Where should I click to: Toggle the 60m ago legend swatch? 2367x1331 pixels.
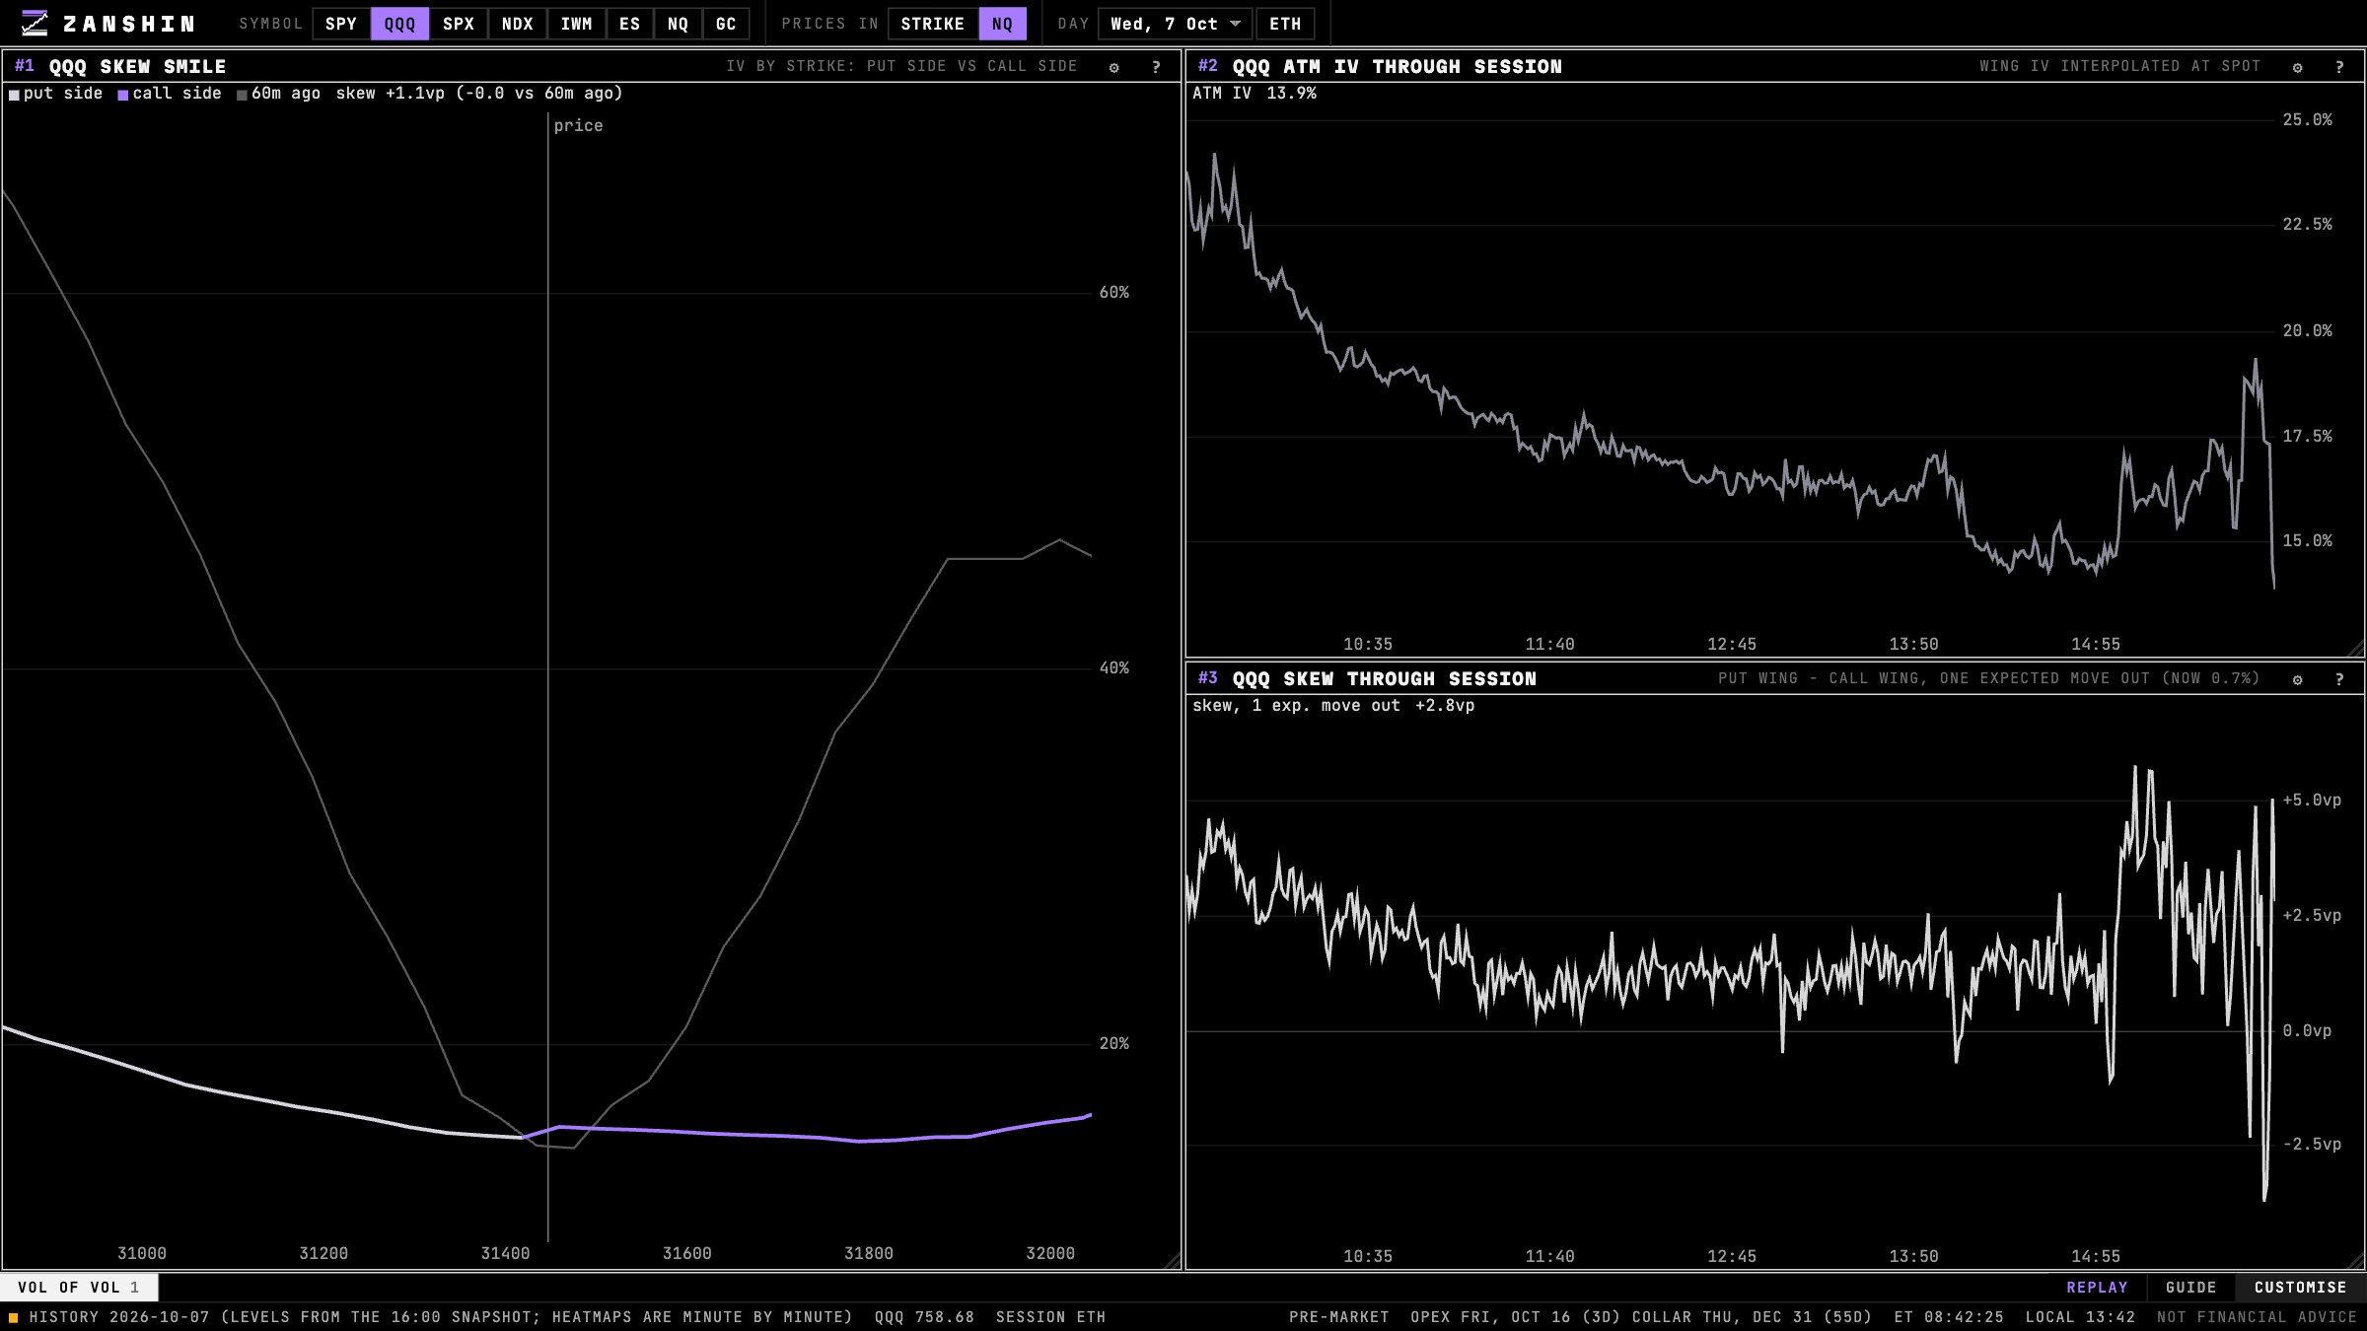[x=242, y=95]
